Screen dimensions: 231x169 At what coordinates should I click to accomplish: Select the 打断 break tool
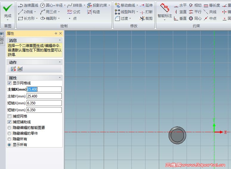click(x=146, y=12)
